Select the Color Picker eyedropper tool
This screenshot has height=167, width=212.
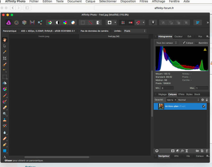coord(5,52)
